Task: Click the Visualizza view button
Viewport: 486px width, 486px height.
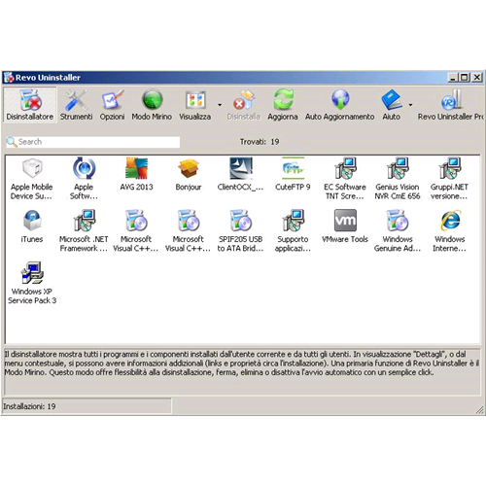Action: tap(195, 105)
